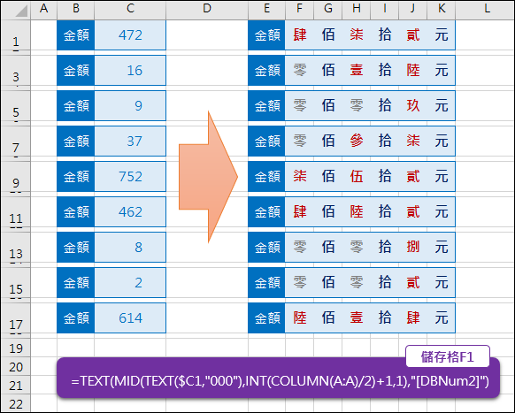Screen dimensions: 515x413
Task: Click the cell containing 9
Action: (x=130, y=106)
